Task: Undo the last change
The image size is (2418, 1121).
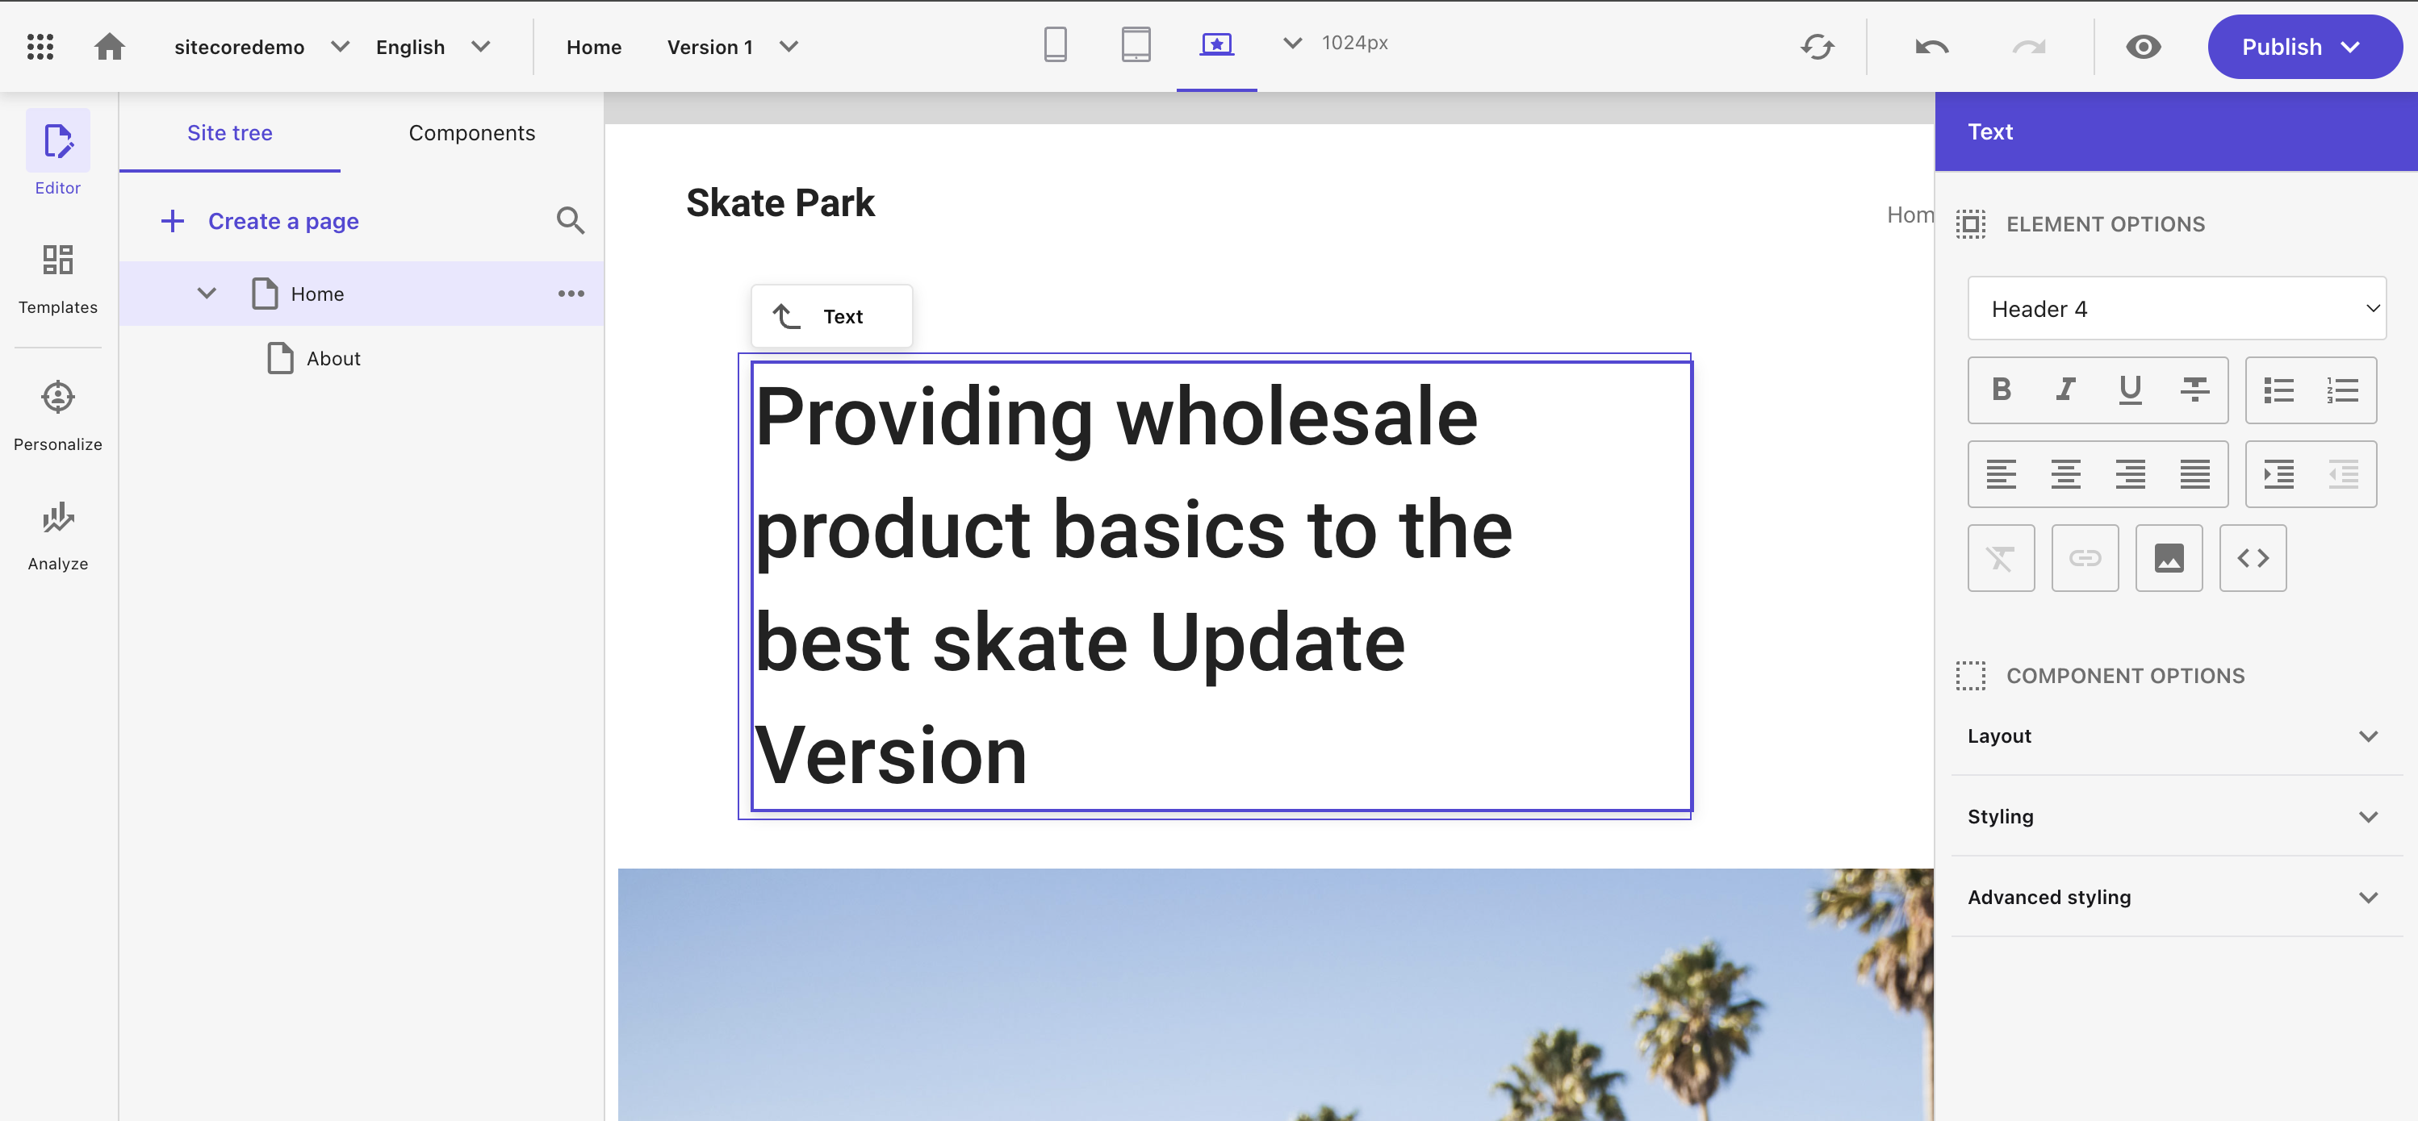Action: (1932, 47)
